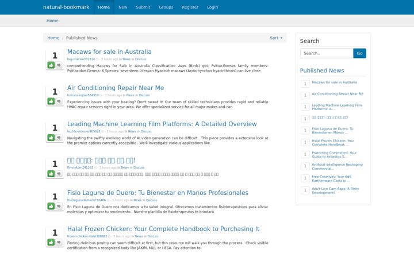The image size is (414, 258).
Task: Open sidebar link Artificial Intelligence Reshaping Commercial
Action: pos(337,166)
